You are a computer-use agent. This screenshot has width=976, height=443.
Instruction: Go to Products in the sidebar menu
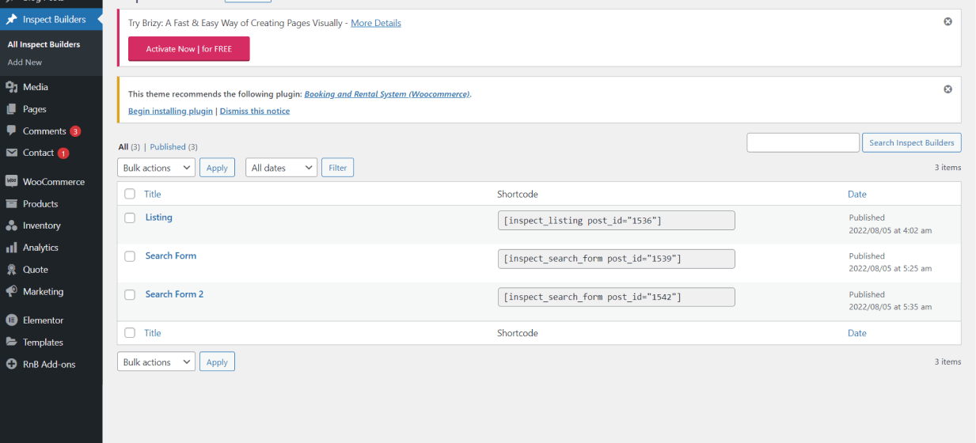tap(40, 204)
